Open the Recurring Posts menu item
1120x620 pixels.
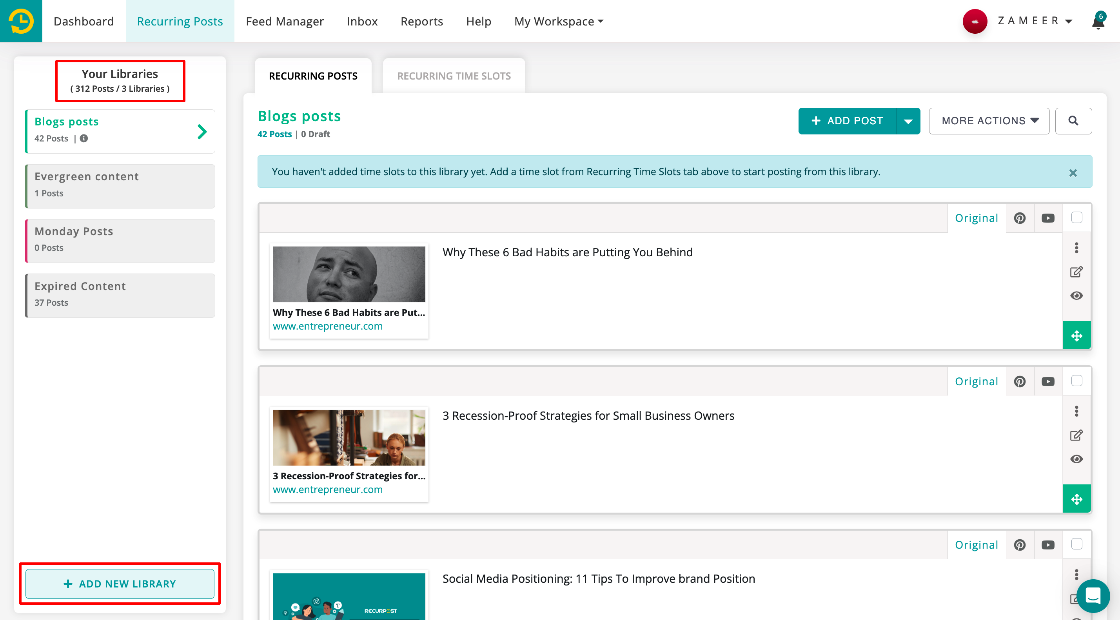[180, 21]
